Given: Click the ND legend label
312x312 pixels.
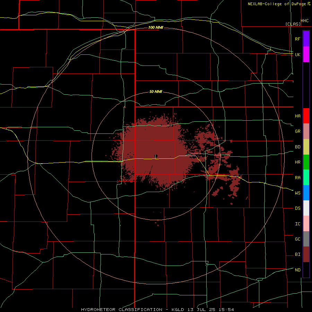Looking at the screenshot, I should click(298, 270).
